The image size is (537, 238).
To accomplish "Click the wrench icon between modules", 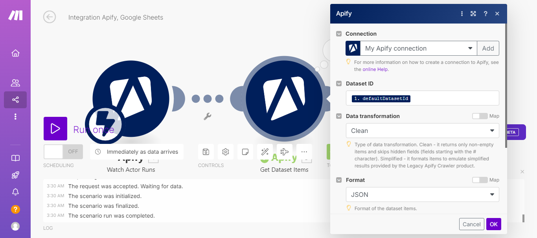I will 208,116.
